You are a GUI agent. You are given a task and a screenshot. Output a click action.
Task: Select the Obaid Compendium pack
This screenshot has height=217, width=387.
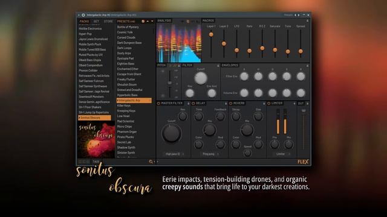(x=91, y=66)
